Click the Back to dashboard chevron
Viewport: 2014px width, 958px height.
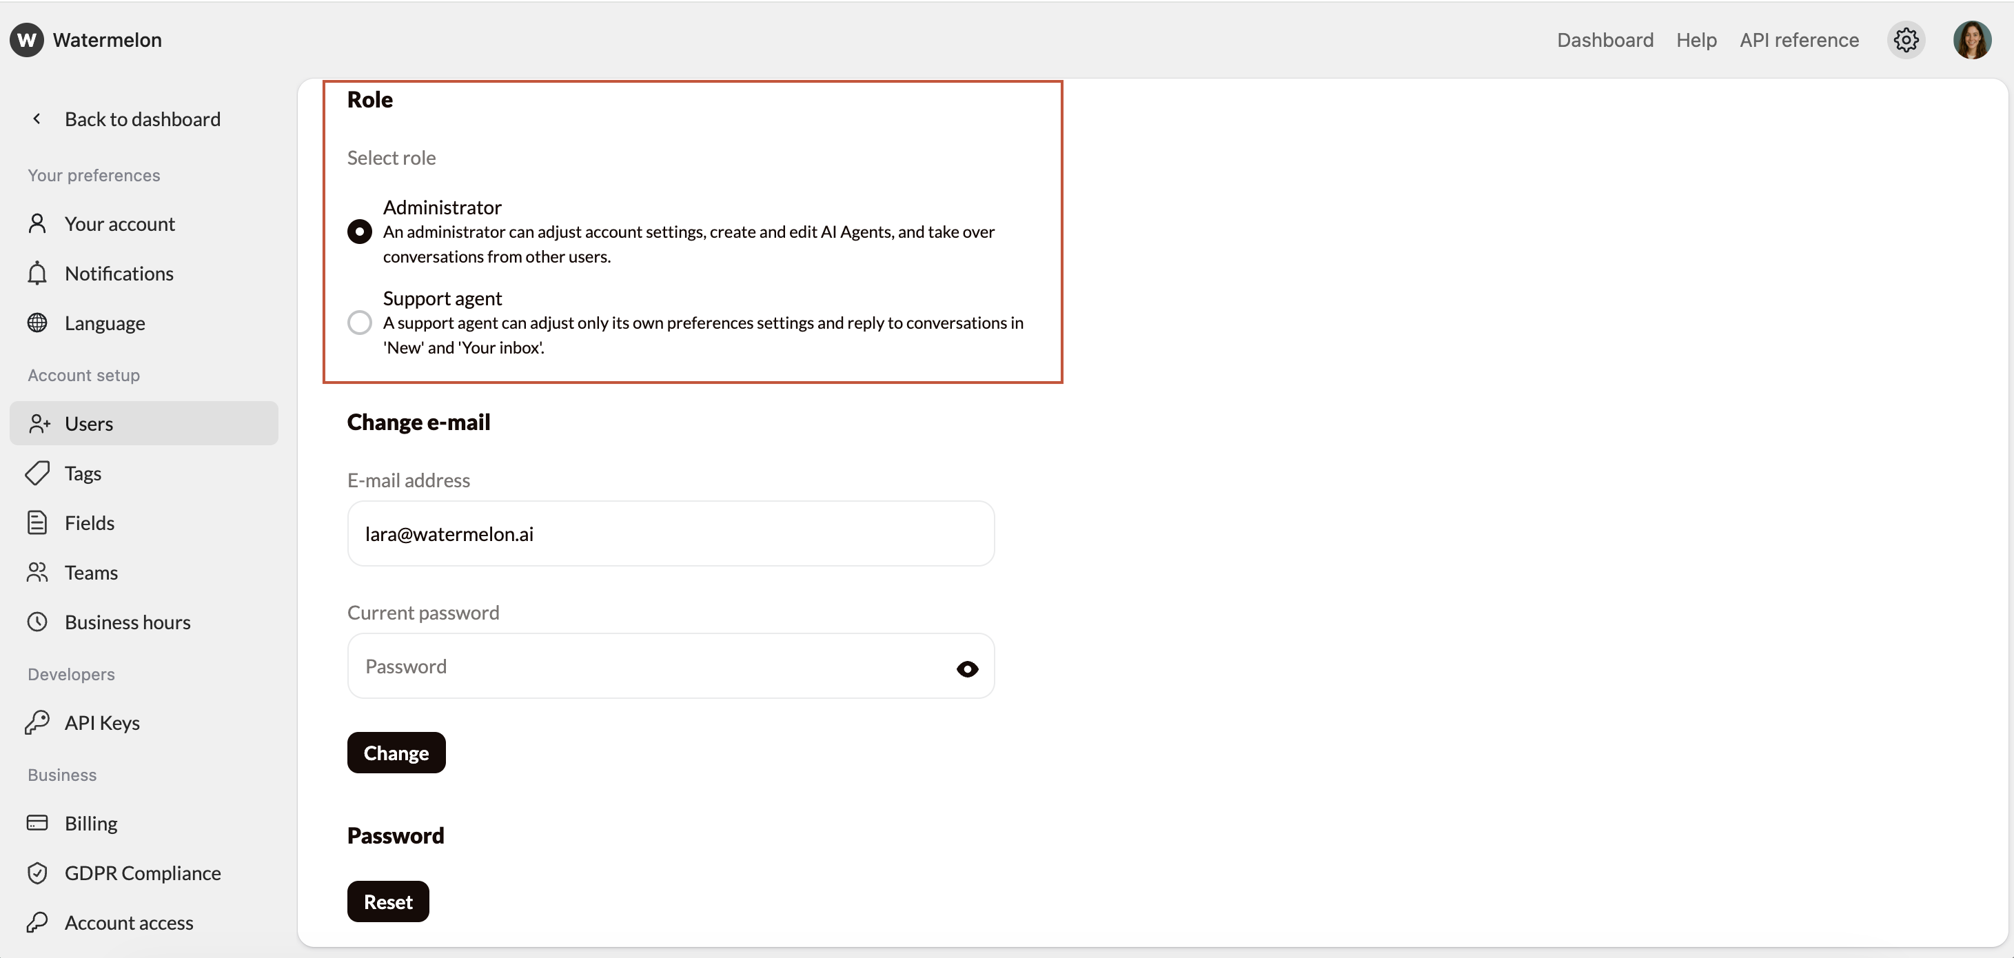37,119
